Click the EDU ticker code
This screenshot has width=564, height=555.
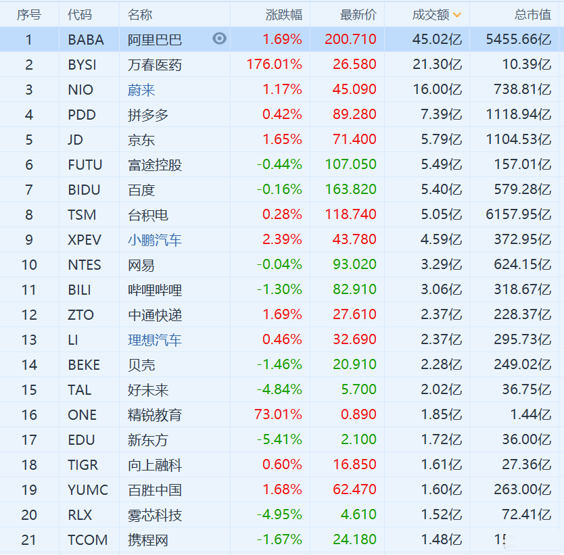pos(81,439)
